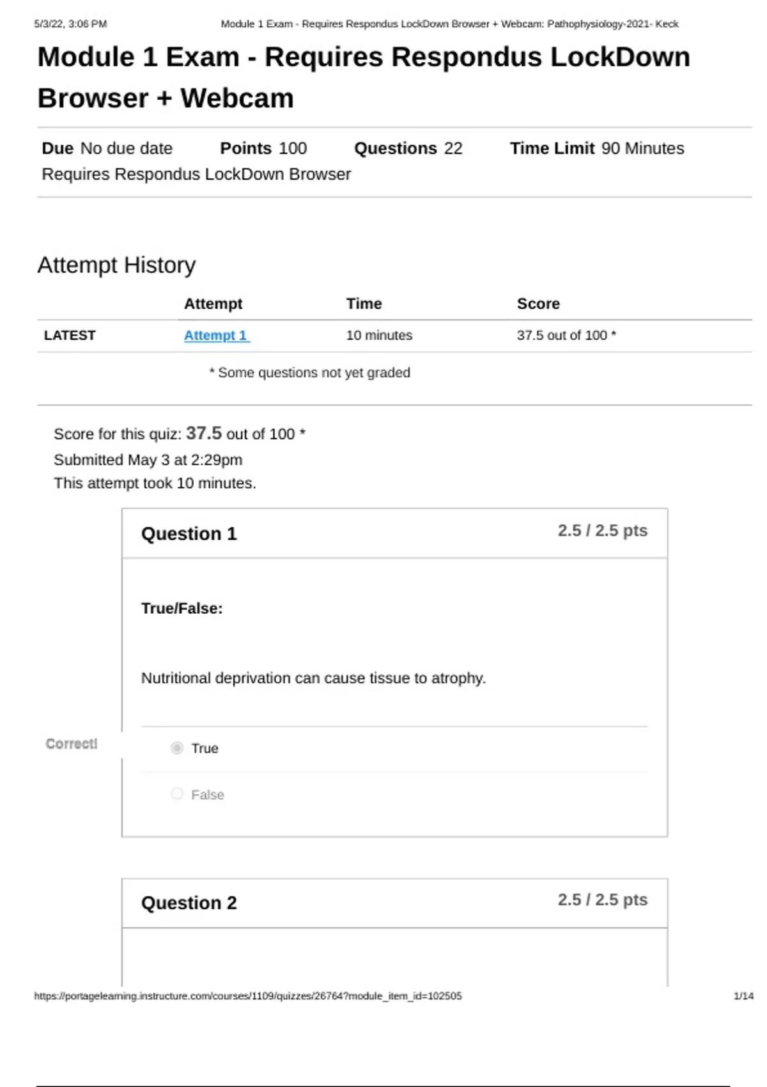767x1087 pixels.
Task: Click the Submitted May 3 at 2:29pm line
Action: pos(148,460)
